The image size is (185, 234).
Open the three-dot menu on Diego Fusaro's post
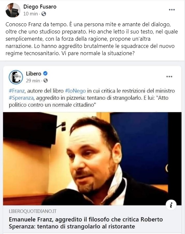[172, 10]
